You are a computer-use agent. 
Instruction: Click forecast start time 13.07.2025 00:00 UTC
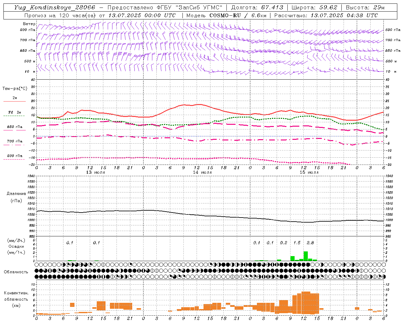(142, 15)
